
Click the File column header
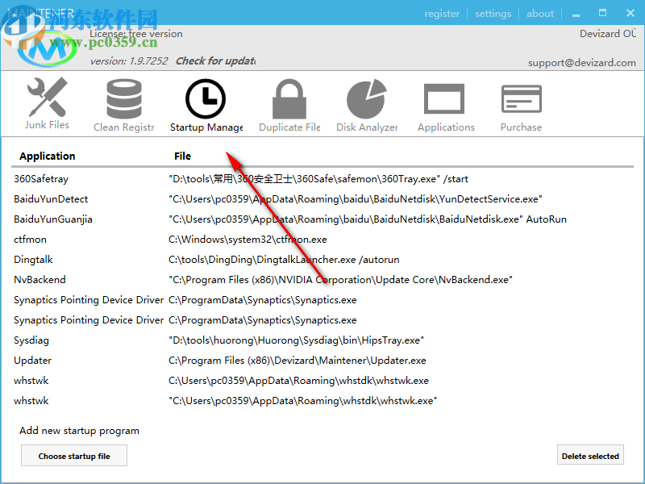[182, 156]
